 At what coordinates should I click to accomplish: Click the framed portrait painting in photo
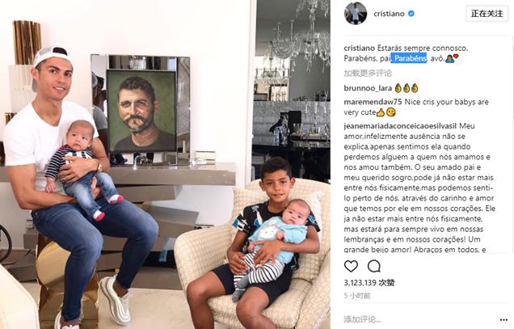click(141, 111)
